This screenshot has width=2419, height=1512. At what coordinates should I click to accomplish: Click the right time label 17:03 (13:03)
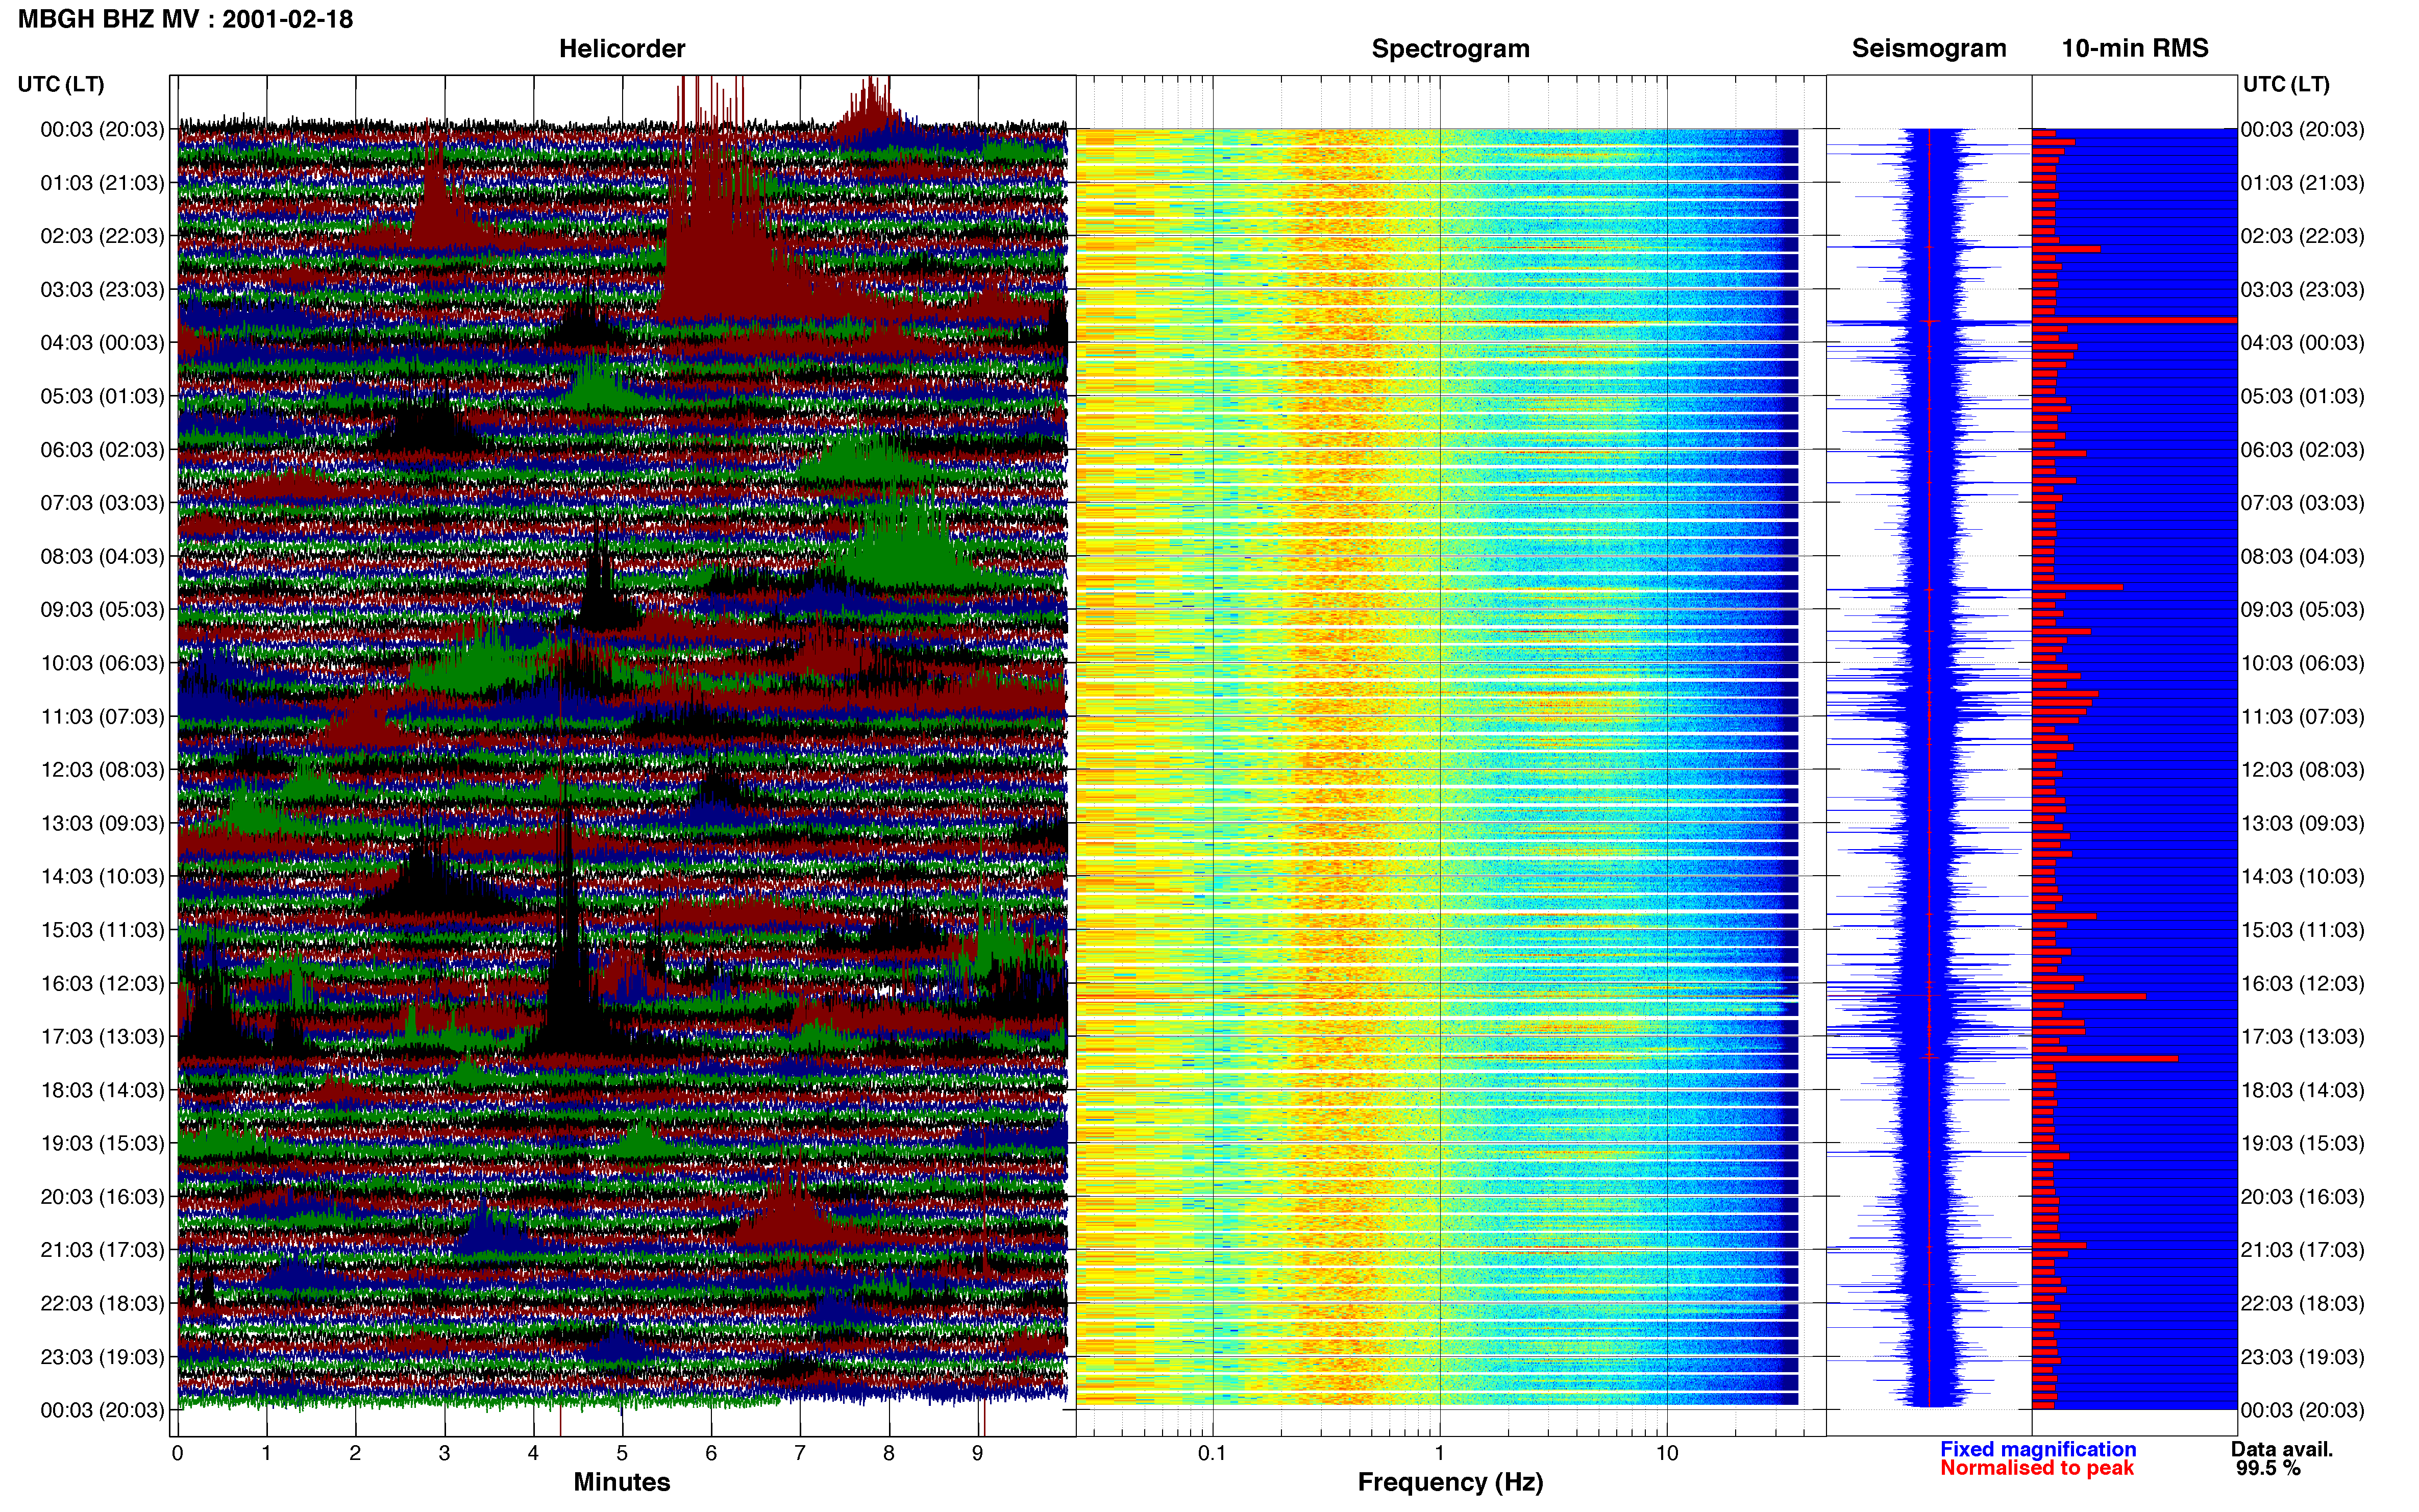coord(2302,1037)
